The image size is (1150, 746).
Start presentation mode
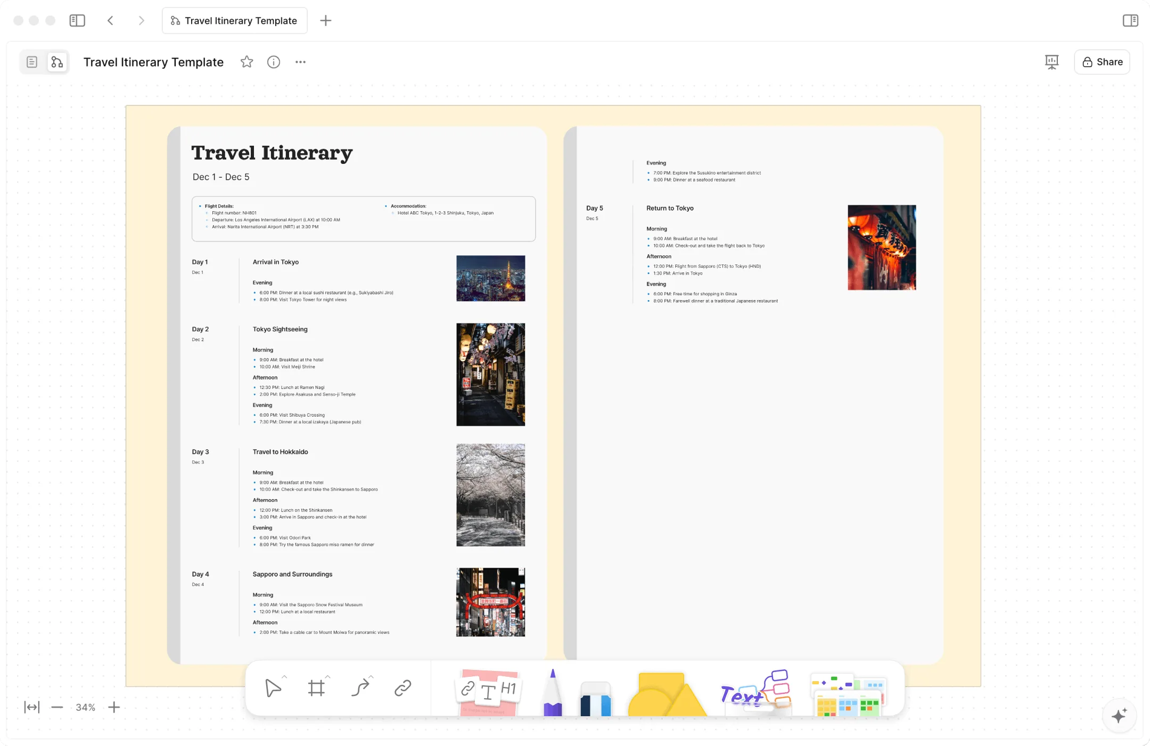click(1052, 62)
